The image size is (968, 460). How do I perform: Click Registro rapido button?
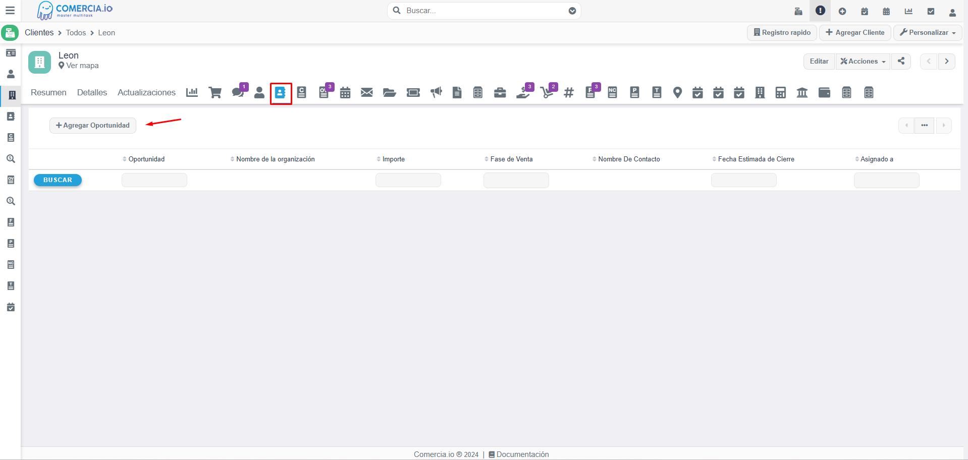(782, 32)
